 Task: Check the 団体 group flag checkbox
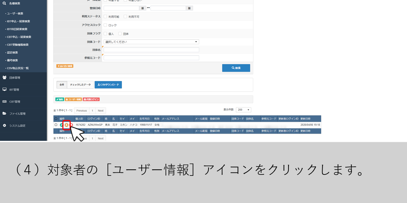[x=120, y=34]
